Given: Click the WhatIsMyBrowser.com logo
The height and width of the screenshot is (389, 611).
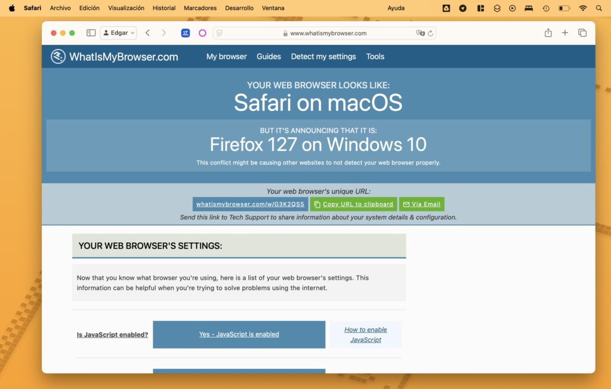Looking at the screenshot, I should pyautogui.click(x=114, y=57).
